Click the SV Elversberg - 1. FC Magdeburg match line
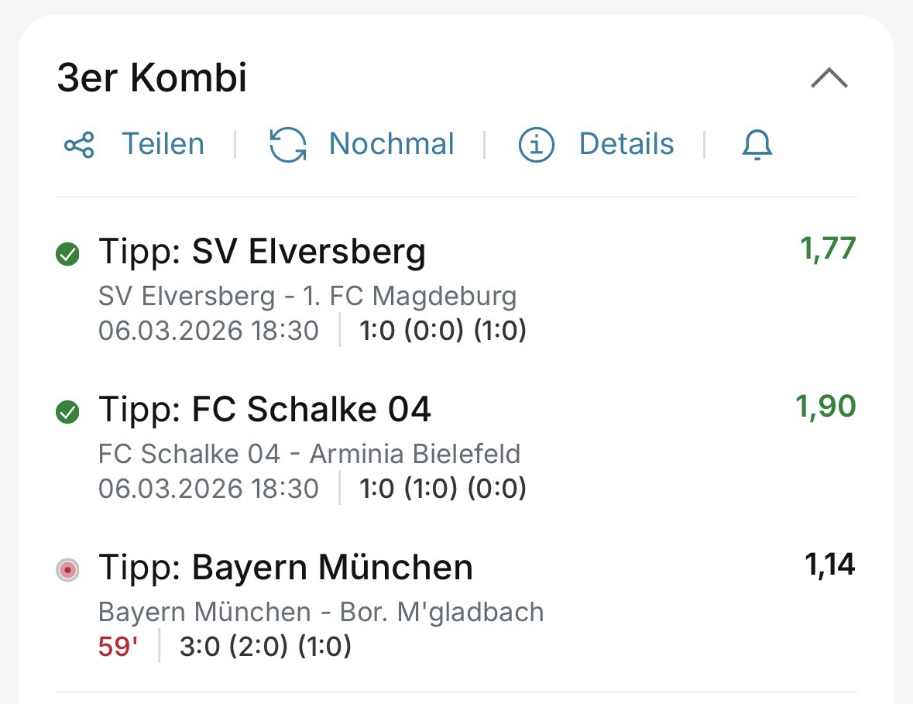Viewport: 913px width, 704px height. pos(307,296)
